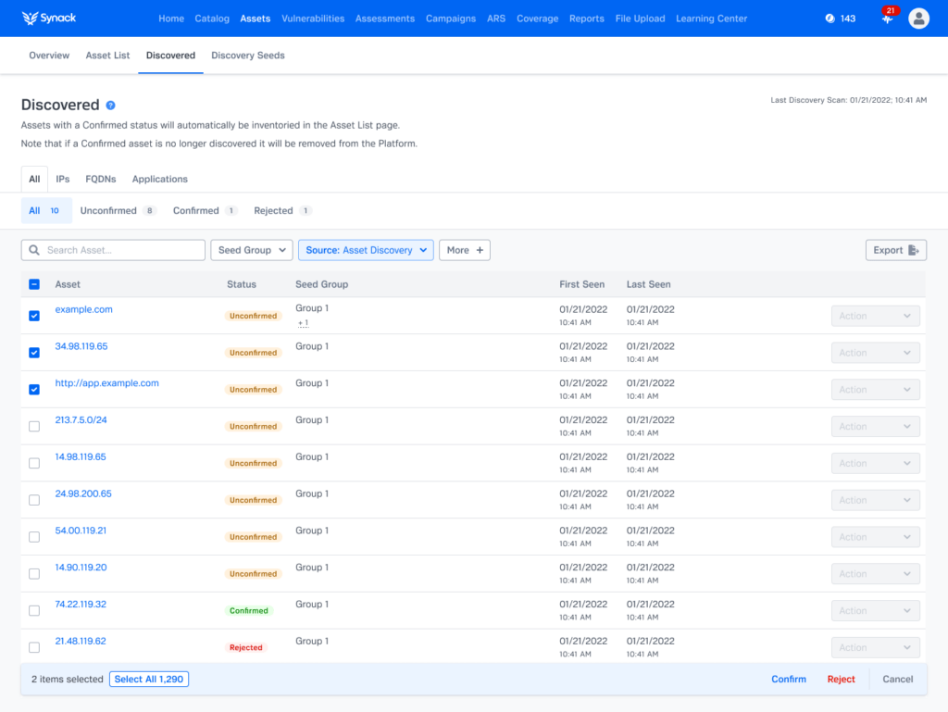Click the magnifier icon in search box
The height and width of the screenshot is (712, 948).
click(x=34, y=250)
